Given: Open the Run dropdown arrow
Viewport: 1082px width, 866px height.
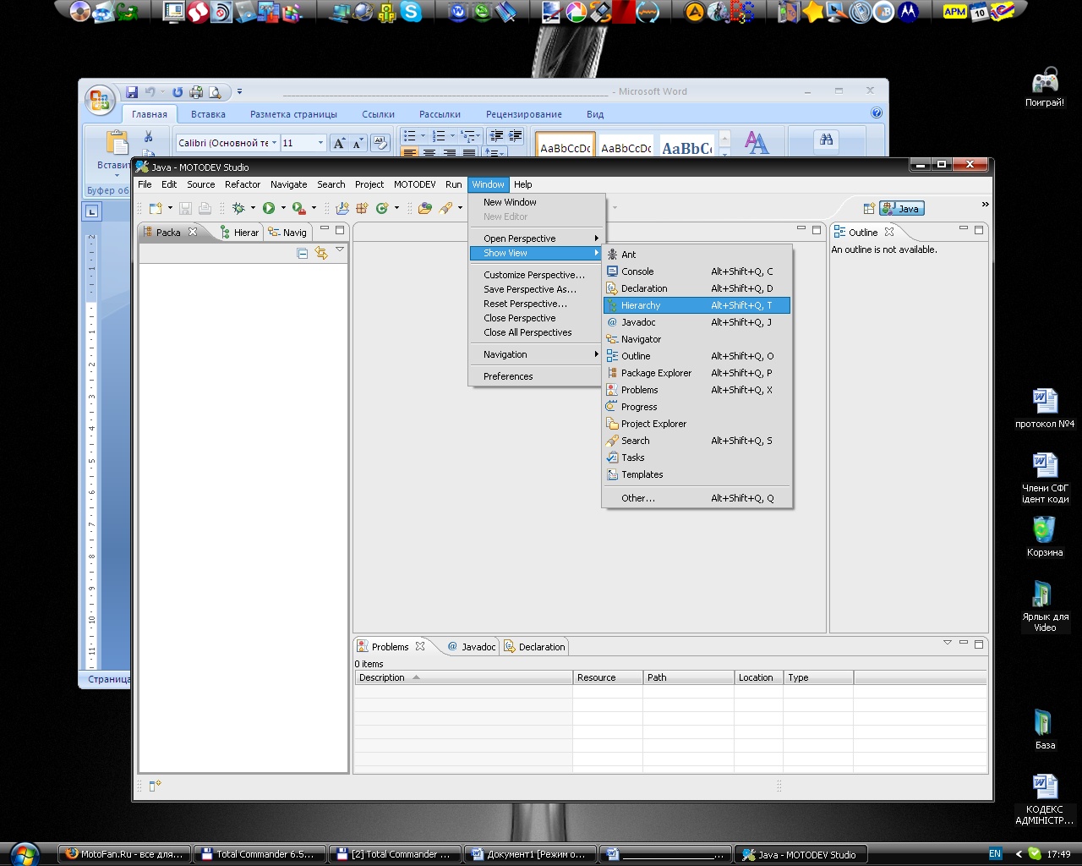Looking at the screenshot, I should click(283, 208).
